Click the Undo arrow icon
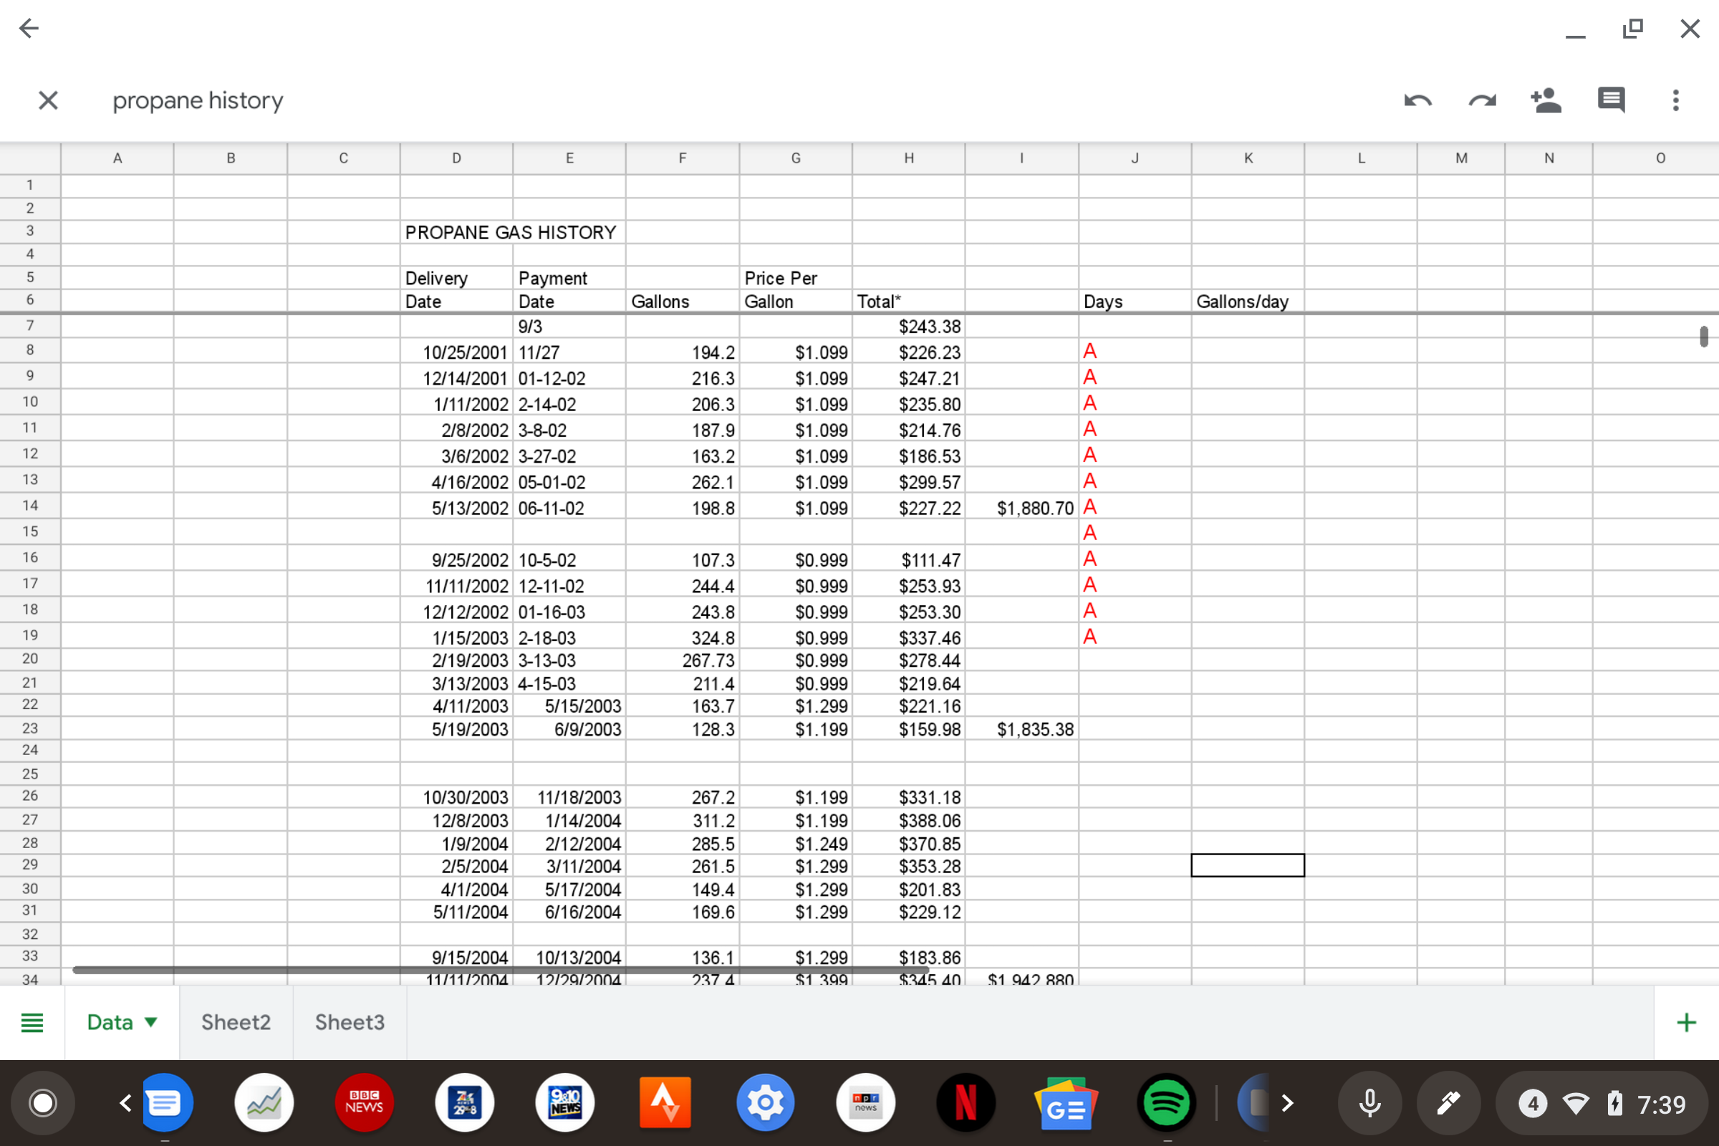Image resolution: width=1719 pixels, height=1146 pixels. [x=1417, y=100]
